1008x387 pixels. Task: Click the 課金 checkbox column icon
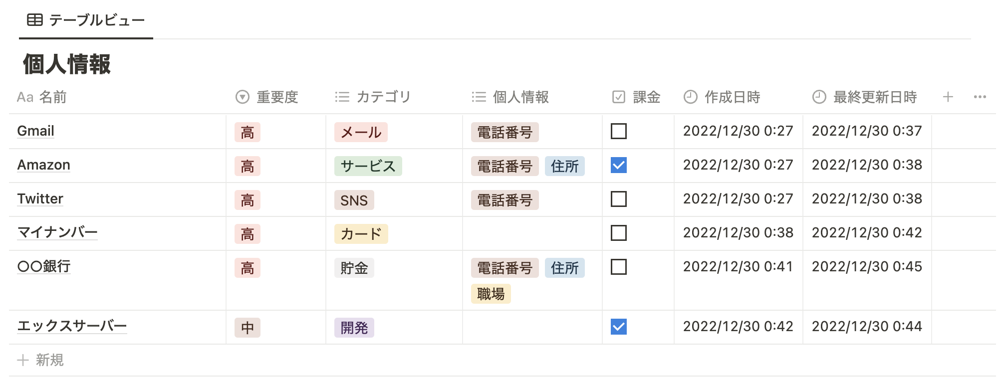618,97
